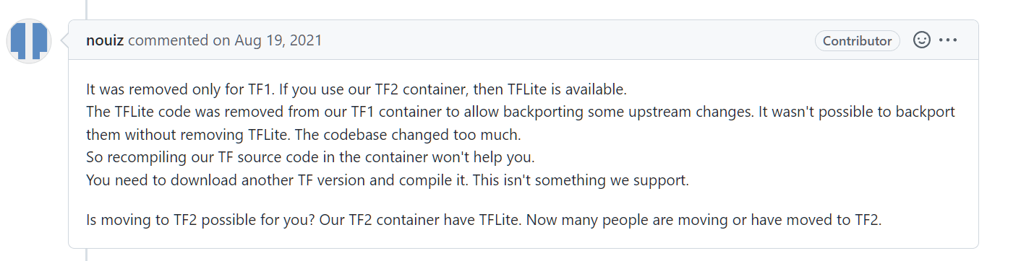The image size is (1021, 261).
Task: Click the sentence "This isn't something we support."
Action: (x=581, y=180)
